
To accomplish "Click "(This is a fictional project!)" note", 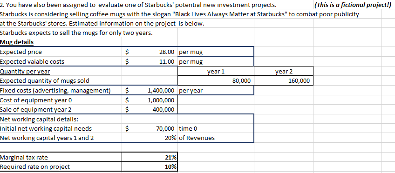I will coord(353,5).
